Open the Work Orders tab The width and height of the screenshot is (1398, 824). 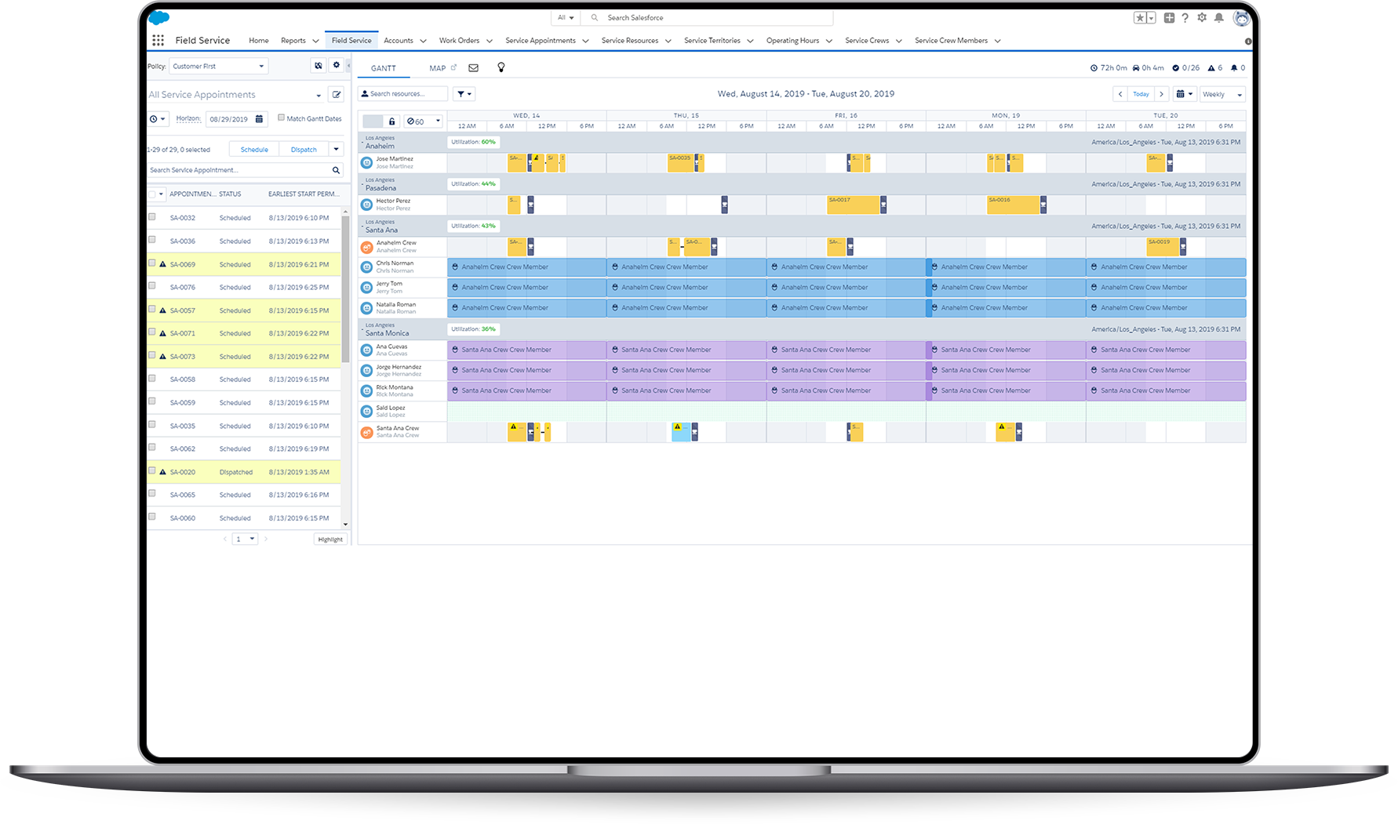point(459,41)
